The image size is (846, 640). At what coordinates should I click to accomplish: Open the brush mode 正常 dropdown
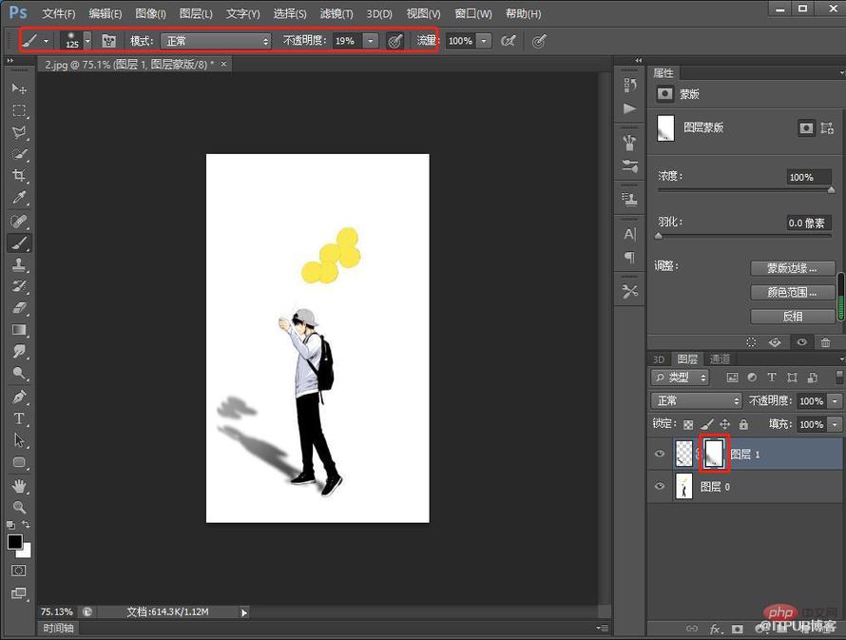tap(216, 41)
